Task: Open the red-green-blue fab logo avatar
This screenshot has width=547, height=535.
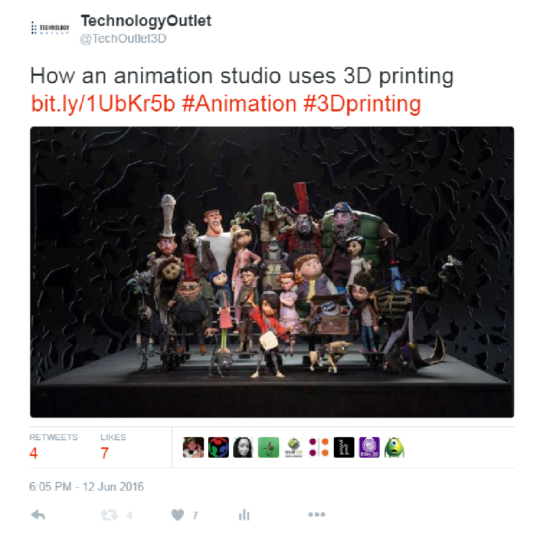Action: click(x=219, y=447)
